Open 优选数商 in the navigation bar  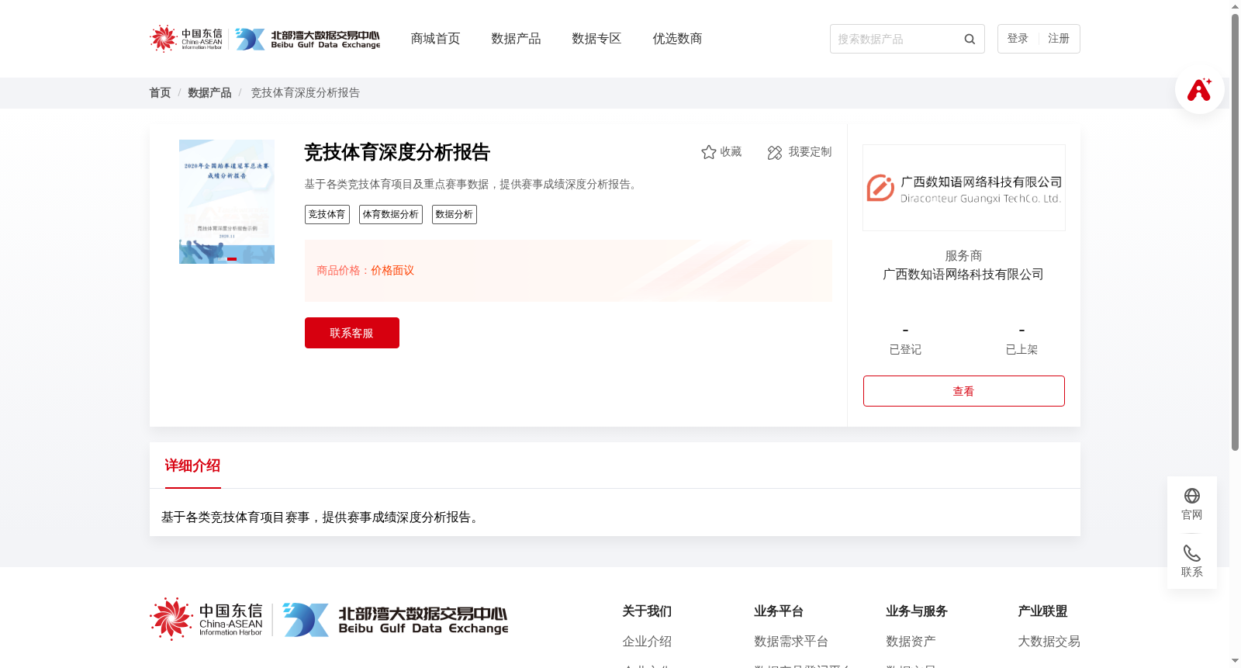[x=677, y=39]
